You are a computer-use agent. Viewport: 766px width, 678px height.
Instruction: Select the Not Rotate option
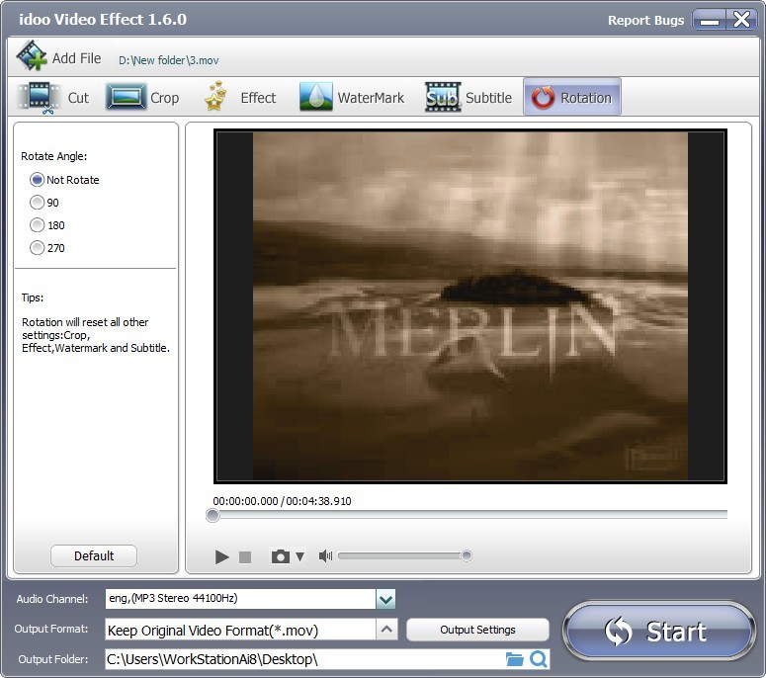(x=38, y=180)
